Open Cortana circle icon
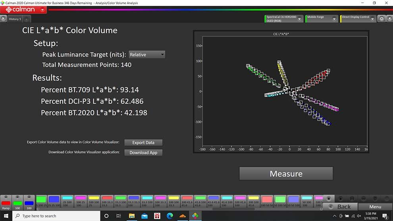393x221 pixels. point(106,216)
